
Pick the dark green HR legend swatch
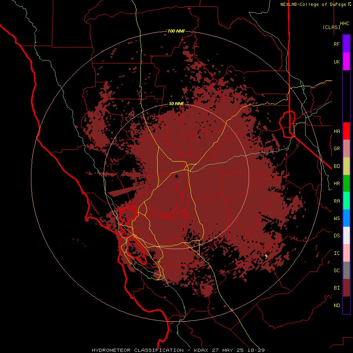346,184
